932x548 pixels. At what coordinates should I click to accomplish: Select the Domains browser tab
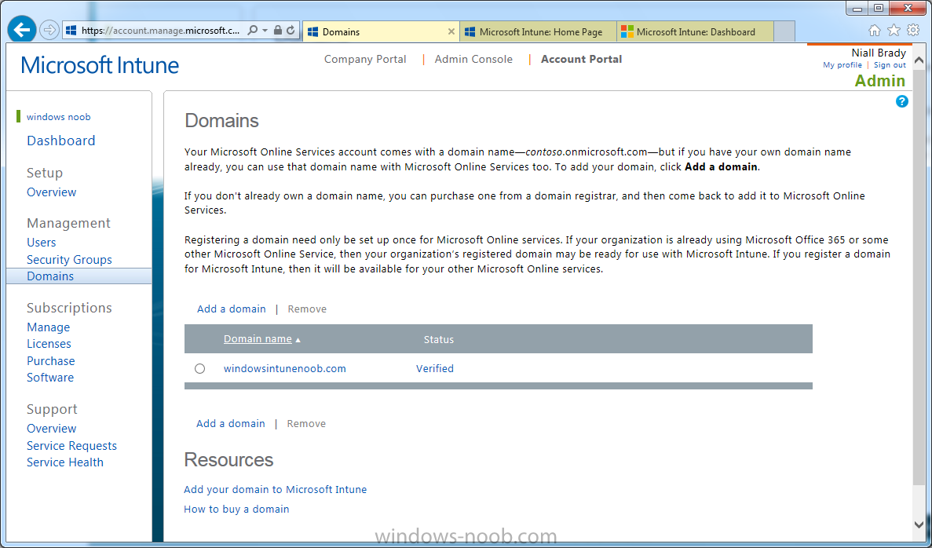click(380, 32)
